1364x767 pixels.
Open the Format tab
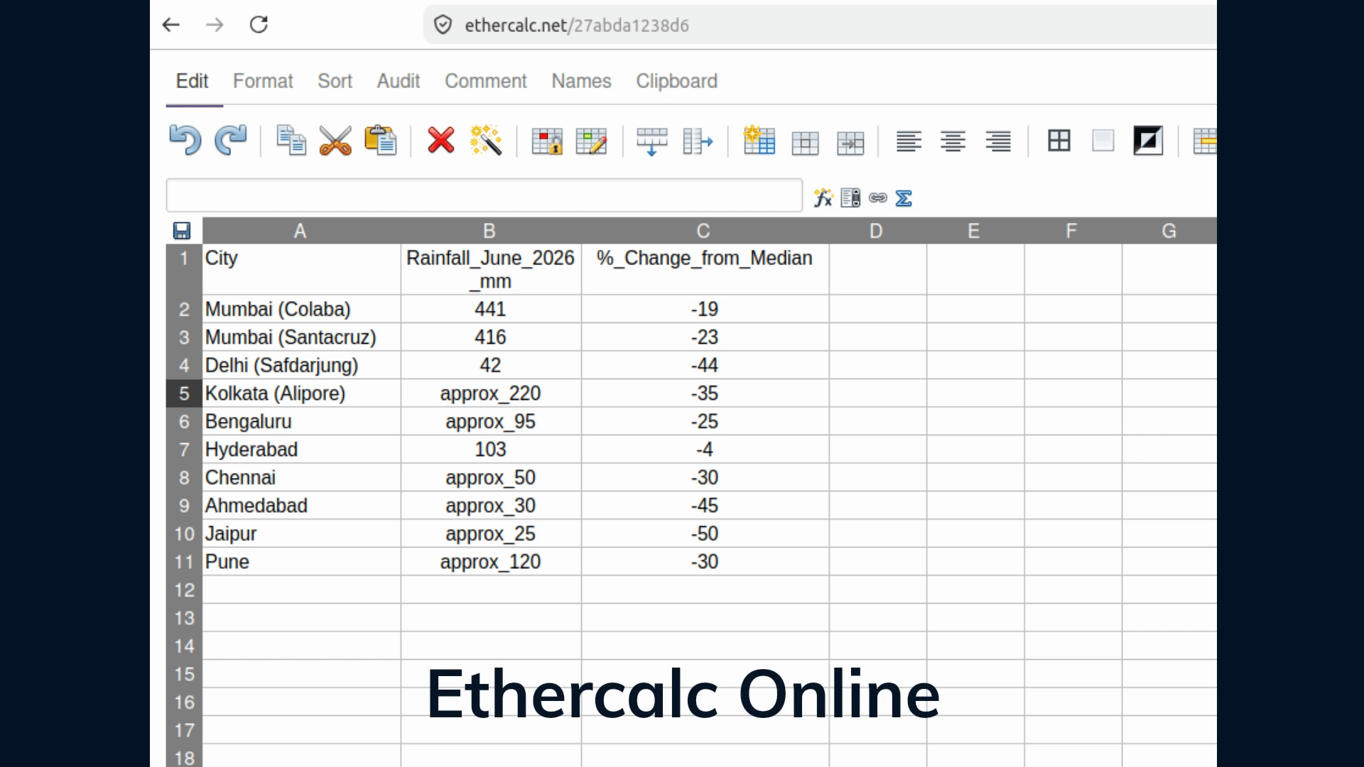click(x=263, y=81)
